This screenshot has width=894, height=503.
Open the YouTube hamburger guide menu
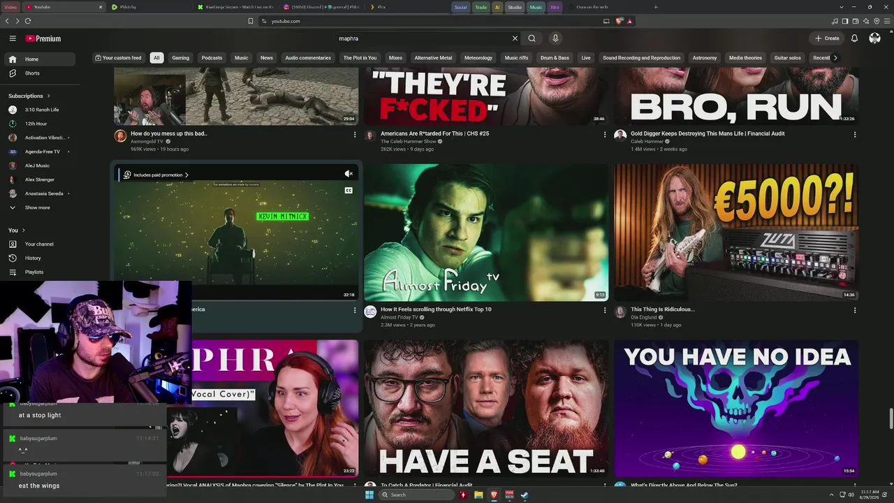pyautogui.click(x=13, y=38)
